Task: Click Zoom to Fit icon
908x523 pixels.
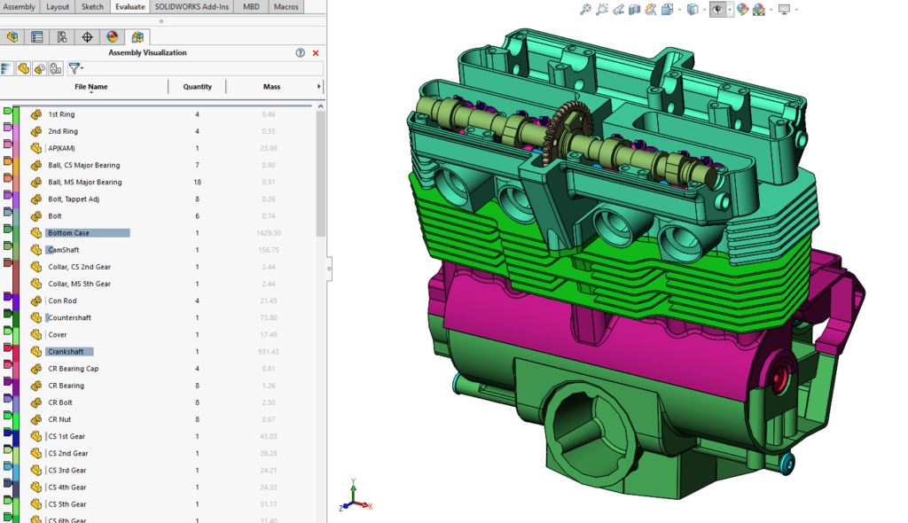Action: (x=585, y=9)
